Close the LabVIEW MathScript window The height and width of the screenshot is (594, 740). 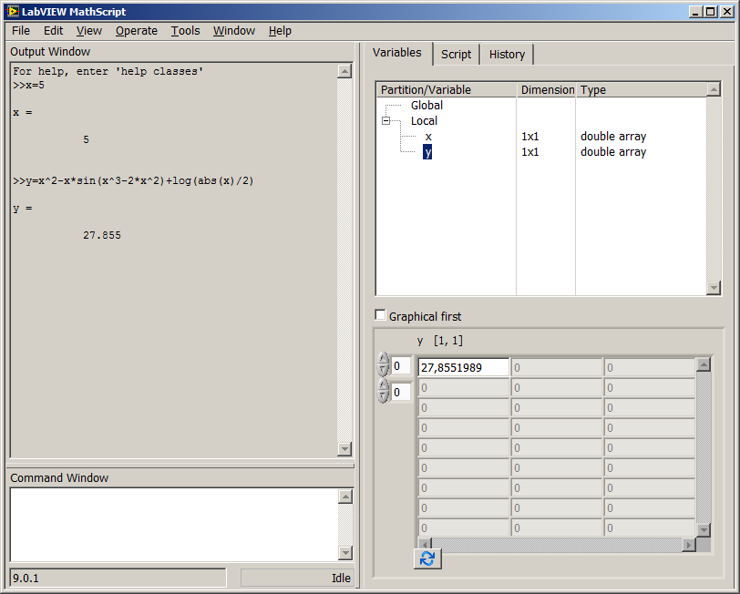coord(727,12)
